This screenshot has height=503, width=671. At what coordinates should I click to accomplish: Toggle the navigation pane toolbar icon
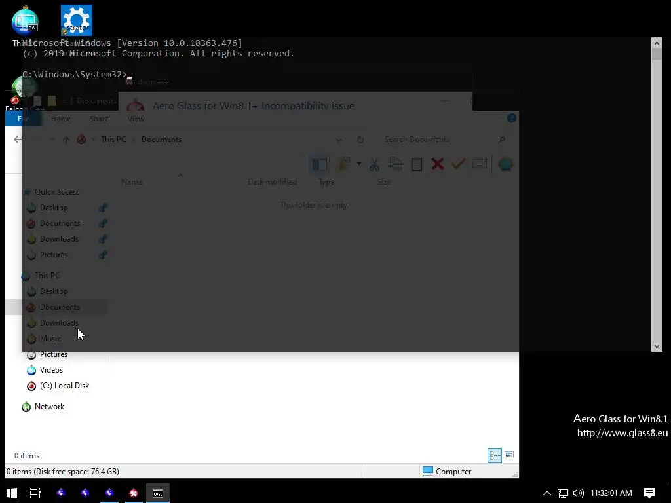(x=319, y=164)
